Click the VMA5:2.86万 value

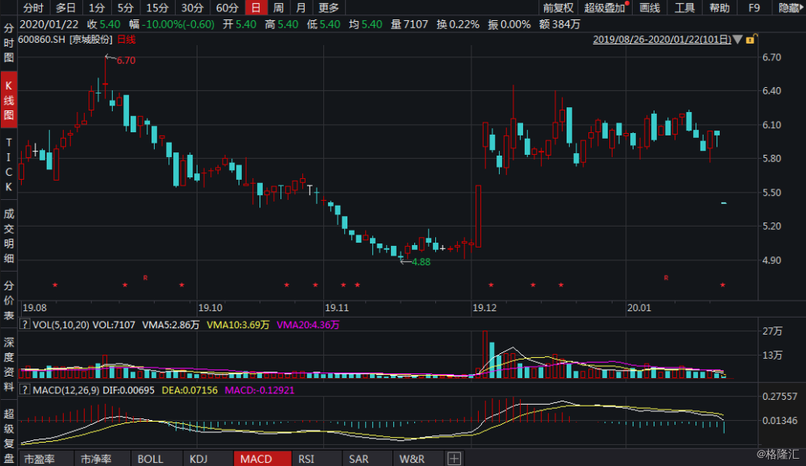171,325
